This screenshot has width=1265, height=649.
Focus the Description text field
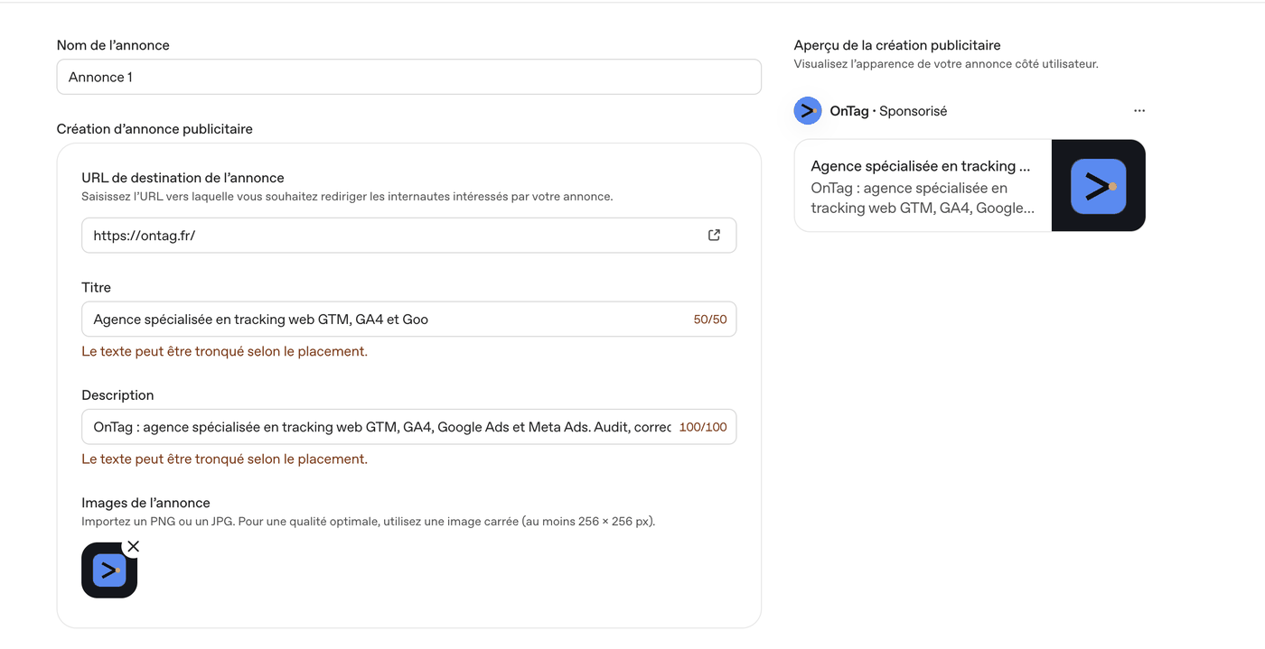(409, 427)
